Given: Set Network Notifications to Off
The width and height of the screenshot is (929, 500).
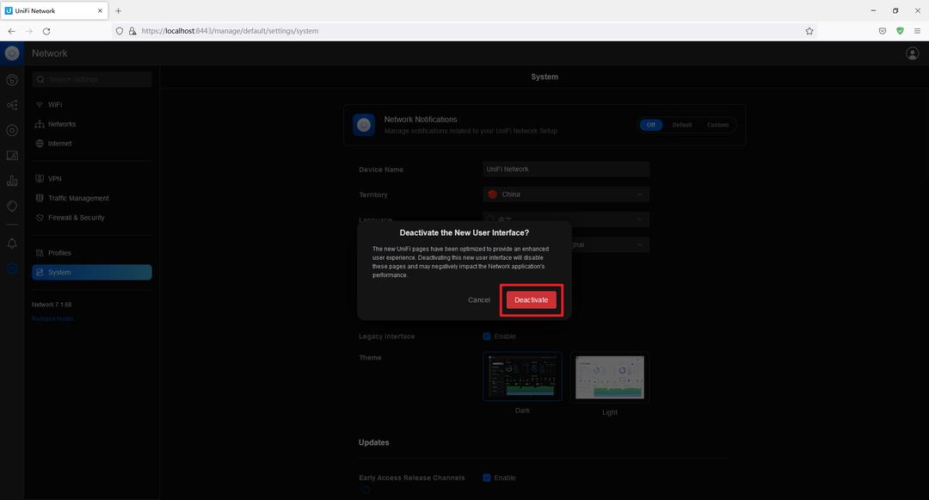Looking at the screenshot, I should coord(650,125).
